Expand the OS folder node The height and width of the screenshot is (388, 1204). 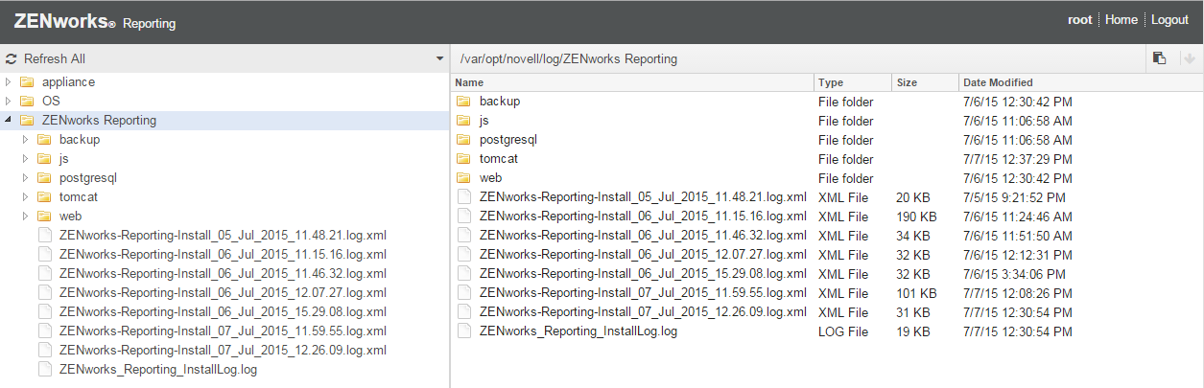click(x=9, y=102)
